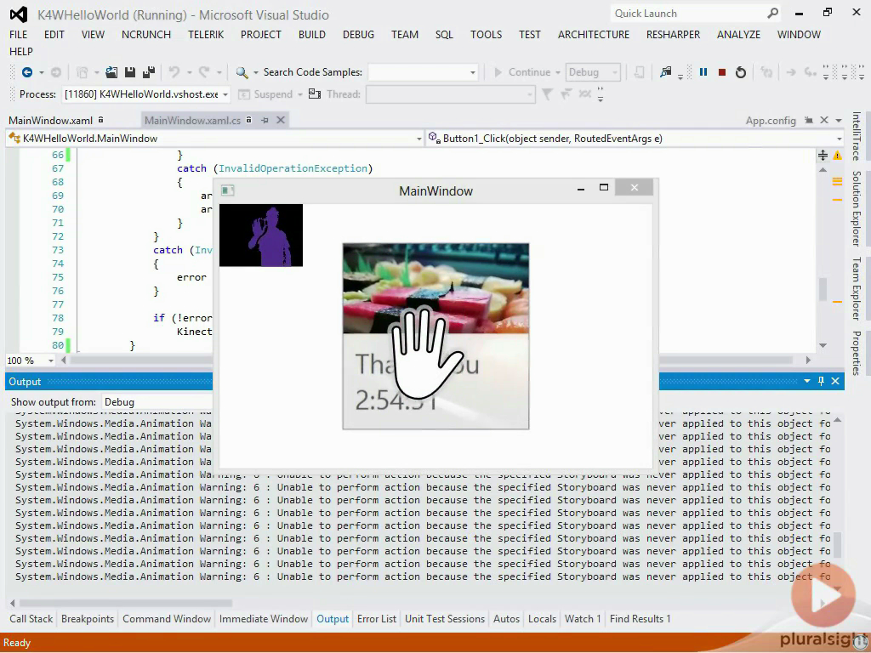Switch to the Watch 1 tab
The height and width of the screenshot is (653, 871).
tap(582, 619)
